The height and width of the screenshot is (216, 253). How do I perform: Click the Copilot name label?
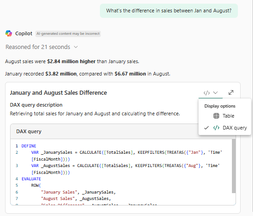point(24,33)
